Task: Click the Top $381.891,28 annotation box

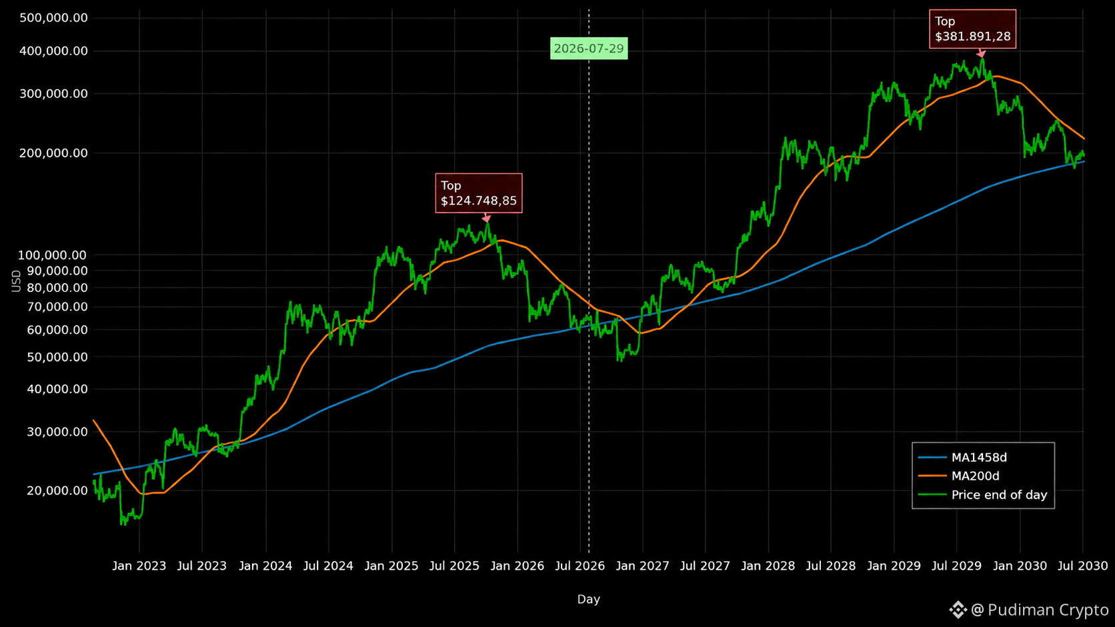Action: click(x=973, y=29)
